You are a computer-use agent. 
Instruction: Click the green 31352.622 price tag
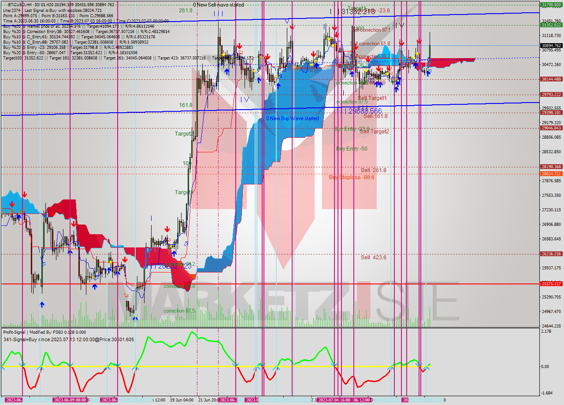pos(551,25)
